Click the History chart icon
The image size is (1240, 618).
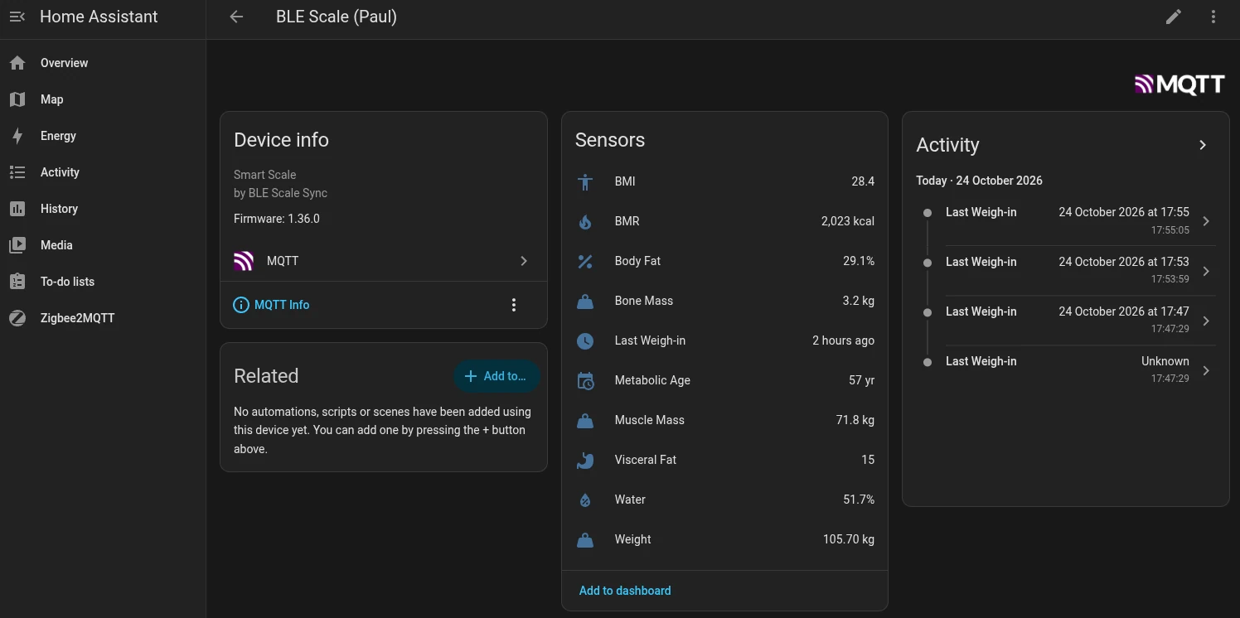[17, 209]
